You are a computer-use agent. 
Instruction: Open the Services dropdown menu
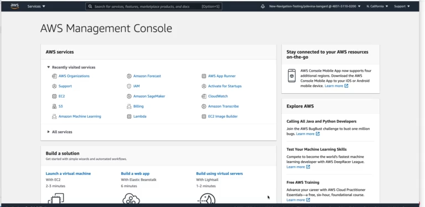37,6
